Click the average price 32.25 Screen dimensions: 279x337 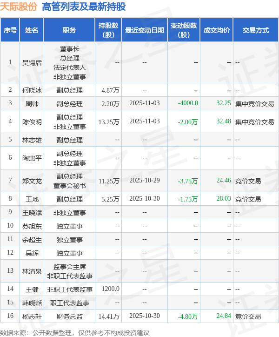pos(224,103)
